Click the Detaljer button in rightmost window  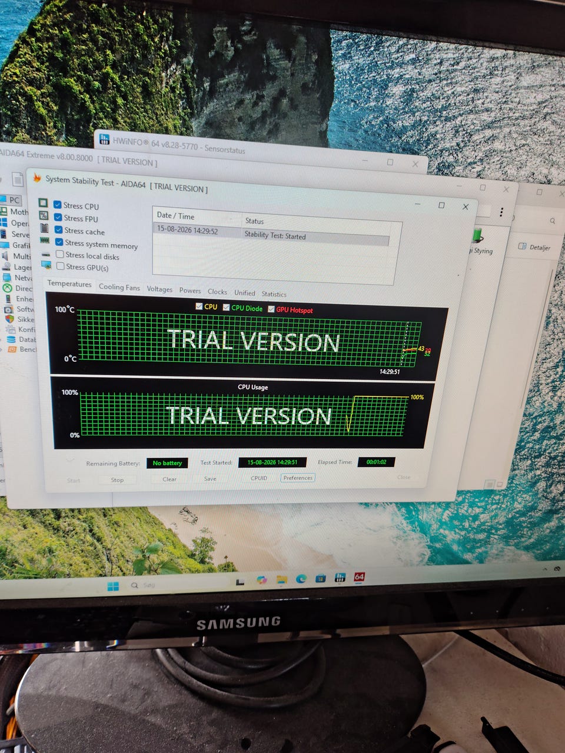click(534, 247)
